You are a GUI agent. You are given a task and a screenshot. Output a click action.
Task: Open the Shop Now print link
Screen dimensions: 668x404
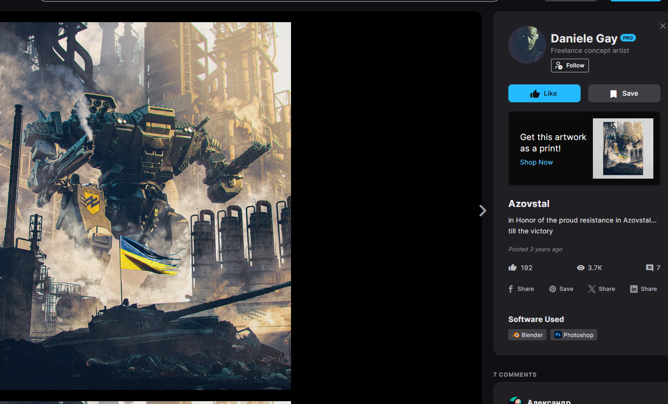pos(536,162)
